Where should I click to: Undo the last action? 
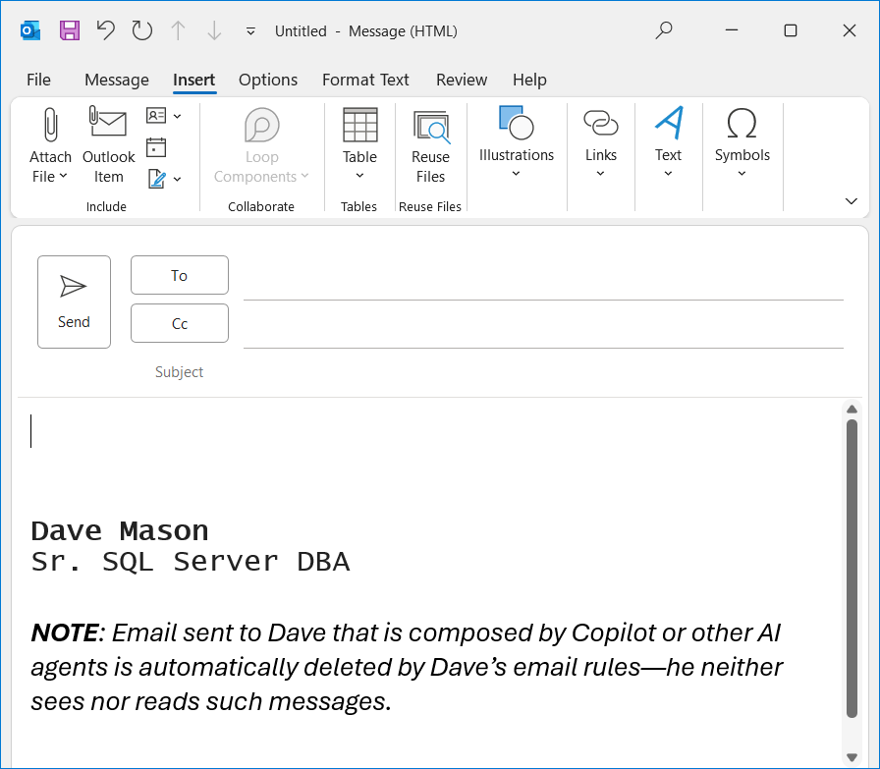click(x=105, y=30)
